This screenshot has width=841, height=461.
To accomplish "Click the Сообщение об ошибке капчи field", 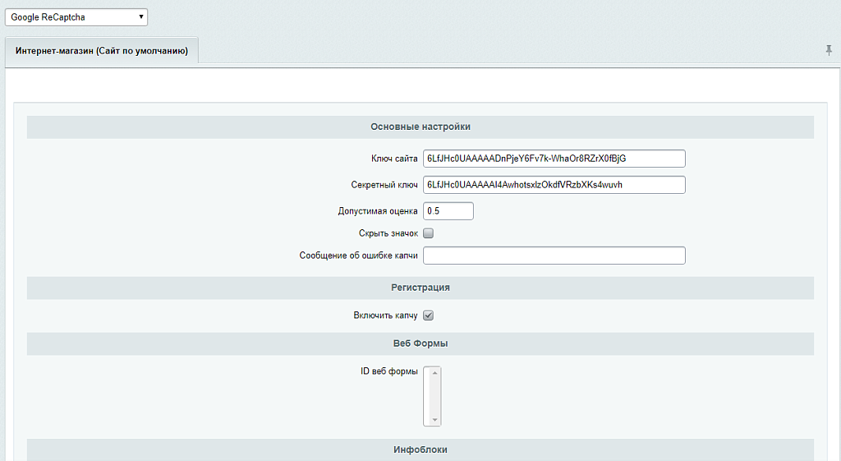I will [554, 256].
